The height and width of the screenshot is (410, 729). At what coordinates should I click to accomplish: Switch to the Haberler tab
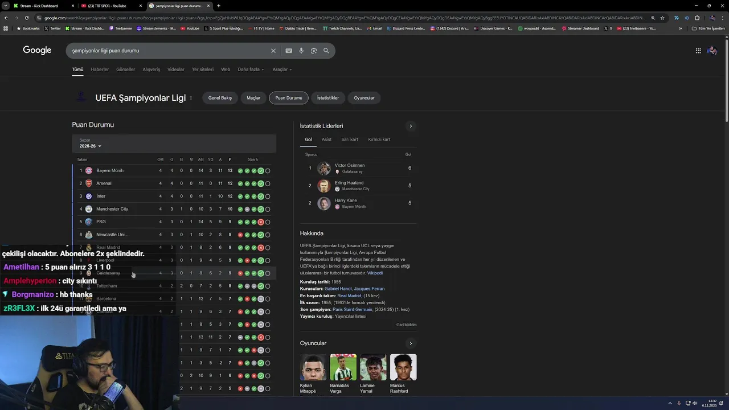(100, 69)
